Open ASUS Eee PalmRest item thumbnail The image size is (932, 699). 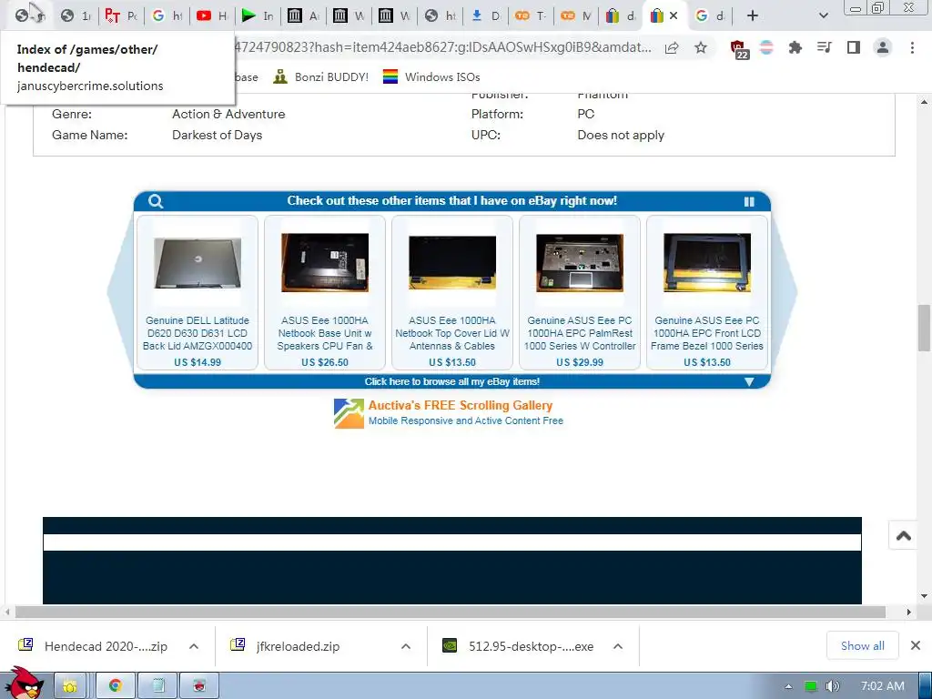[580, 262]
